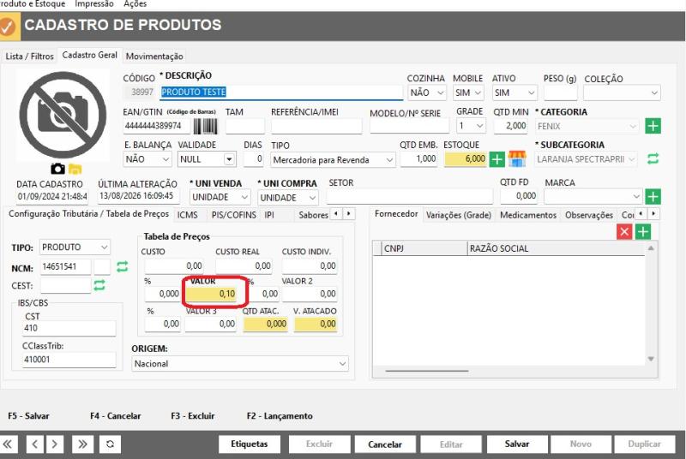This screenshot has width=686, height=459.
Task: Open the yellow folder icon for image
Action: [x=75, y=169]
